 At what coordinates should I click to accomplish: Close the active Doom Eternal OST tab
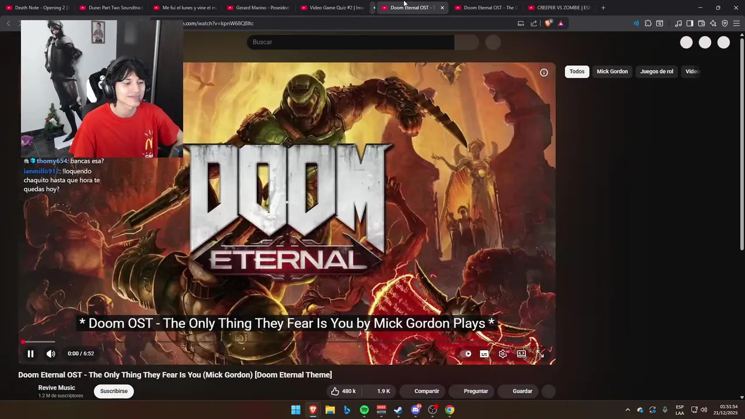[x=442, y=8]
